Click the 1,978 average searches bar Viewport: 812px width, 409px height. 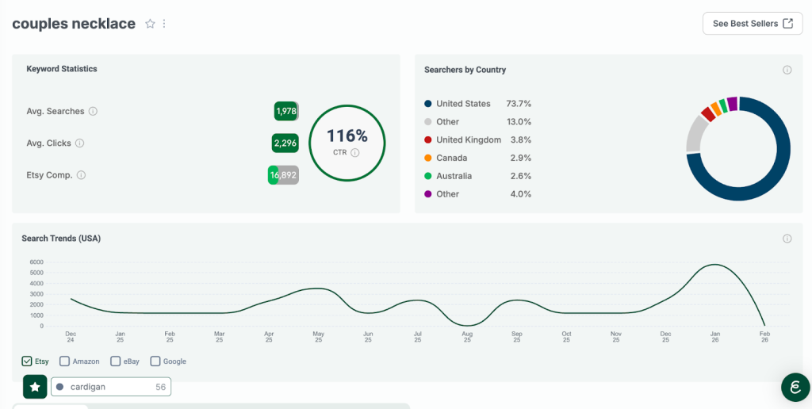[x=286, y=112]
